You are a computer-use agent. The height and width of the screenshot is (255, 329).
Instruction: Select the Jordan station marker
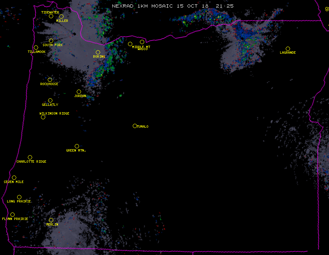(79, 92)
